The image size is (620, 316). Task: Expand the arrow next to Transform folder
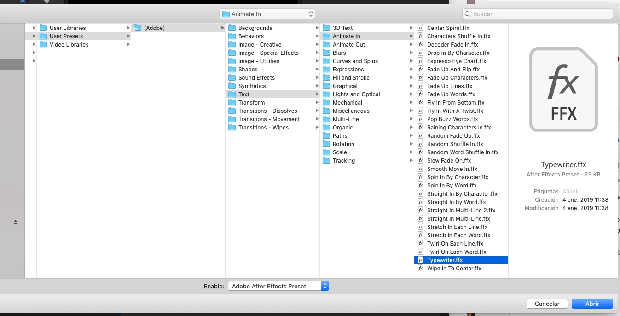(317, 102)
